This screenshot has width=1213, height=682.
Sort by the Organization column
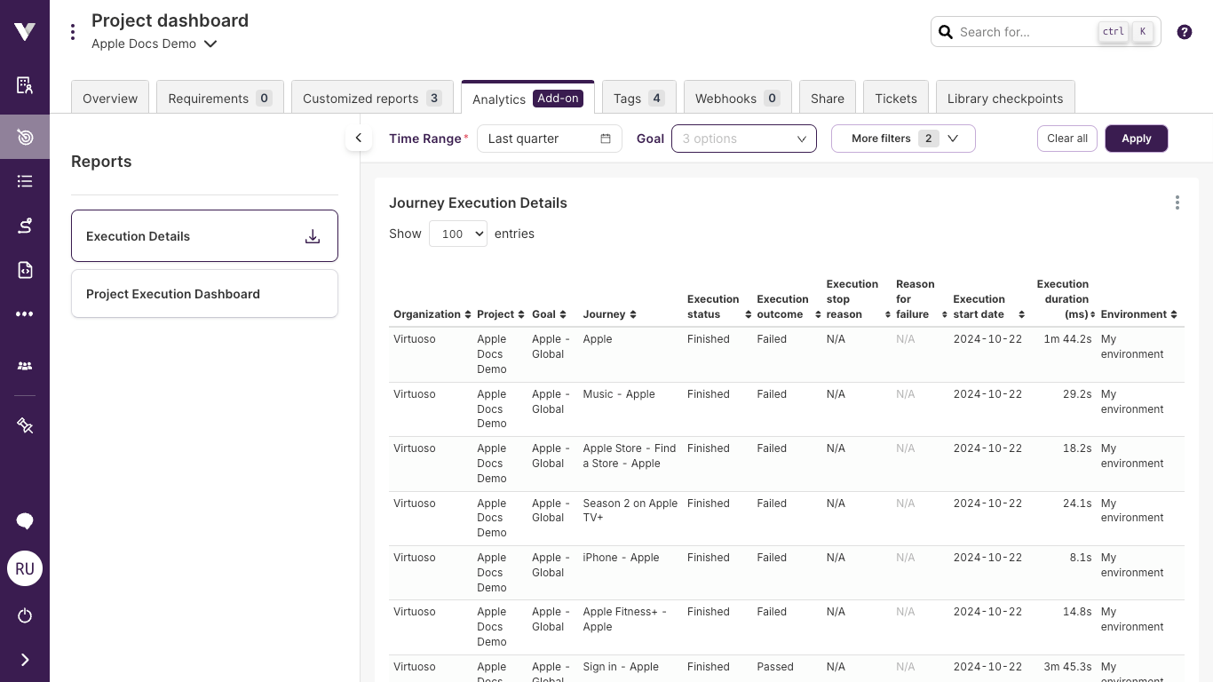[x=432, y=314]
